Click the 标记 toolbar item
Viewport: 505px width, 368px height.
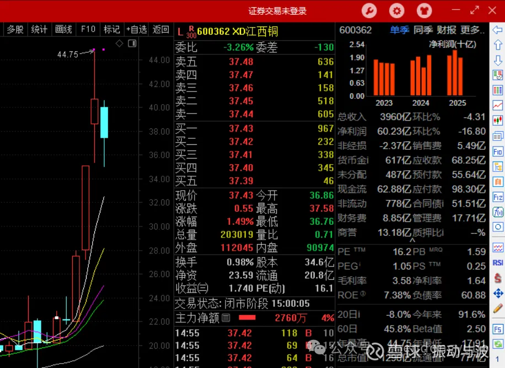pos(112,30)
